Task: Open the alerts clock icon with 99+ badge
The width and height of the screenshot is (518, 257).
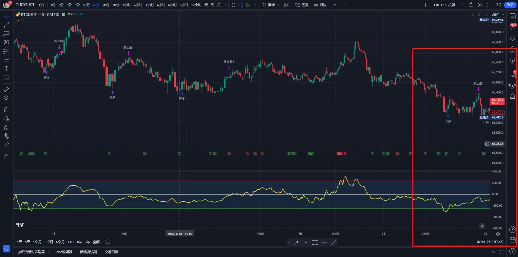Action: coord(513,27)
